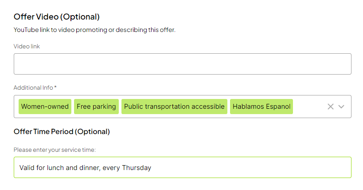Click the 'Please enter your service time' label
This screenshot has width=363, height=190.
point(55,150)
